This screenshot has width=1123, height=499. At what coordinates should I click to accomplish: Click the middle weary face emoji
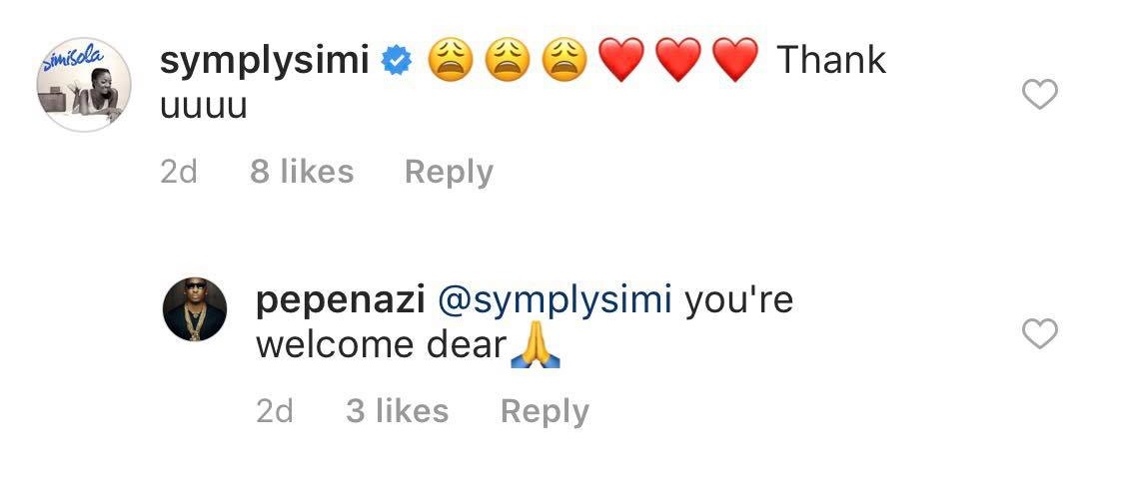tap(507, 62)
